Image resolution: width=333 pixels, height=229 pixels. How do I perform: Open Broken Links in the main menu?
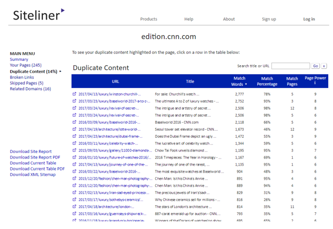[22, 77]
